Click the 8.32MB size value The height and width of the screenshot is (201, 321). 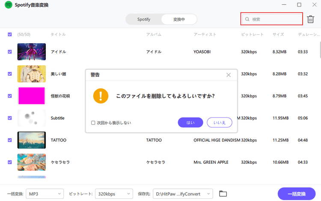click(279, 52)
